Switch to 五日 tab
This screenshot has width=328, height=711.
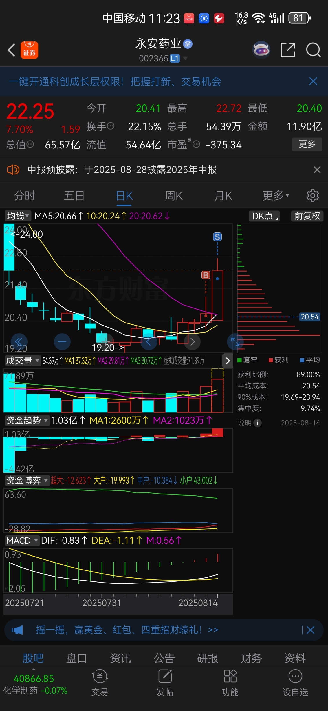pyautogui.click(x=74, y=196)
